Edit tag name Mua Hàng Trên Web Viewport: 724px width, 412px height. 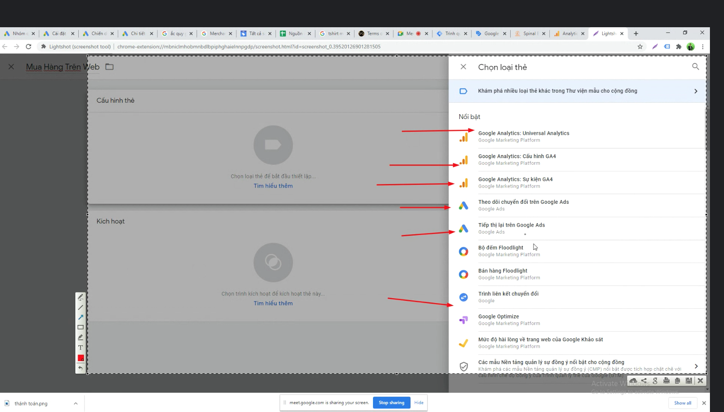coord(63,67)
